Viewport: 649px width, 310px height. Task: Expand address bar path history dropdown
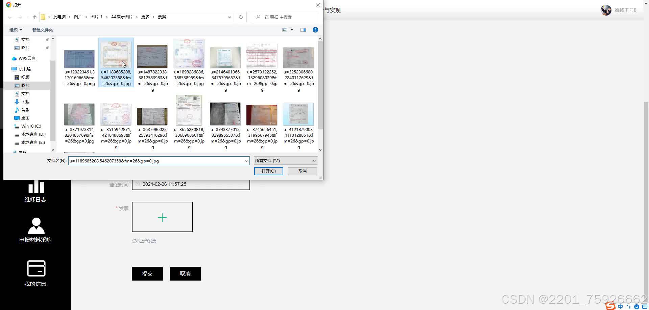pos(230,17)
